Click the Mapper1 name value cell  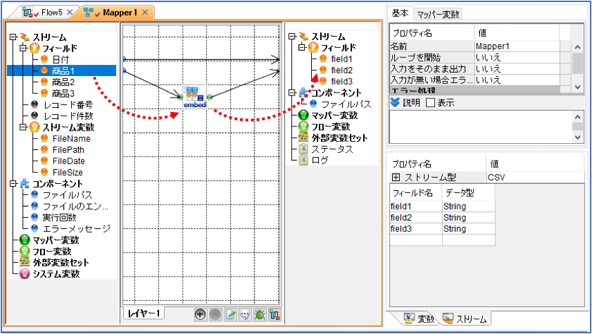[517, 46]
